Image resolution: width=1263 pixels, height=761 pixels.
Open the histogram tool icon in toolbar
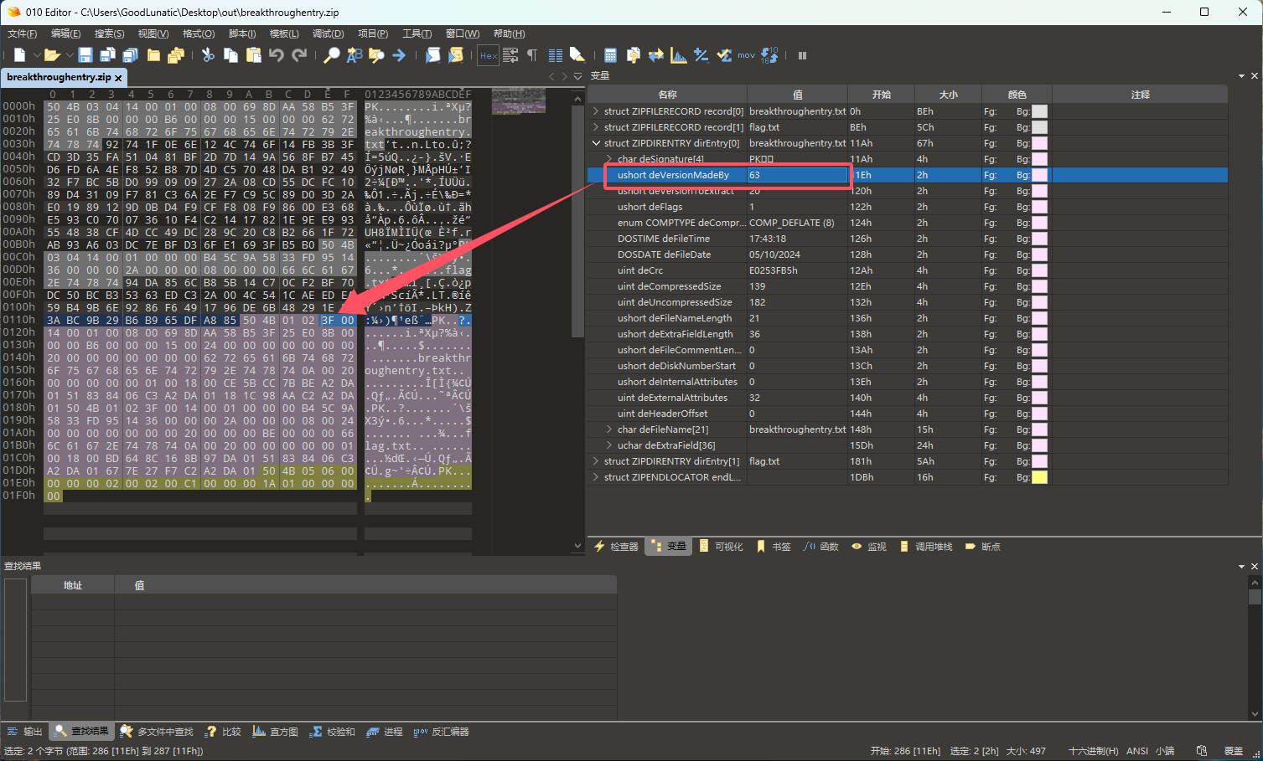point(679,55)
